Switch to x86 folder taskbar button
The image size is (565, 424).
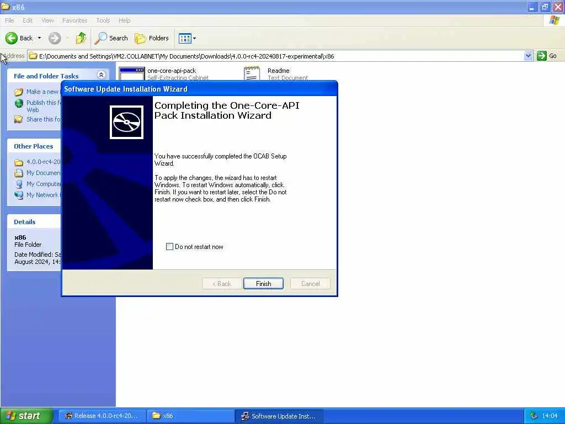tap(190, 416)
